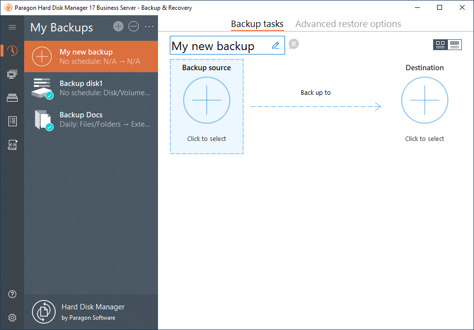Select the Backup disk1 job
Viewport: 474px width, 330px height.
(91, 88)
